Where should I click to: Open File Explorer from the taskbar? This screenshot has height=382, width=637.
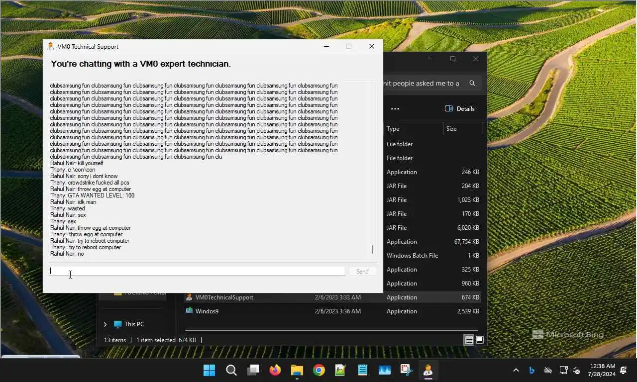pyautogui.click(x=297, y=370)
